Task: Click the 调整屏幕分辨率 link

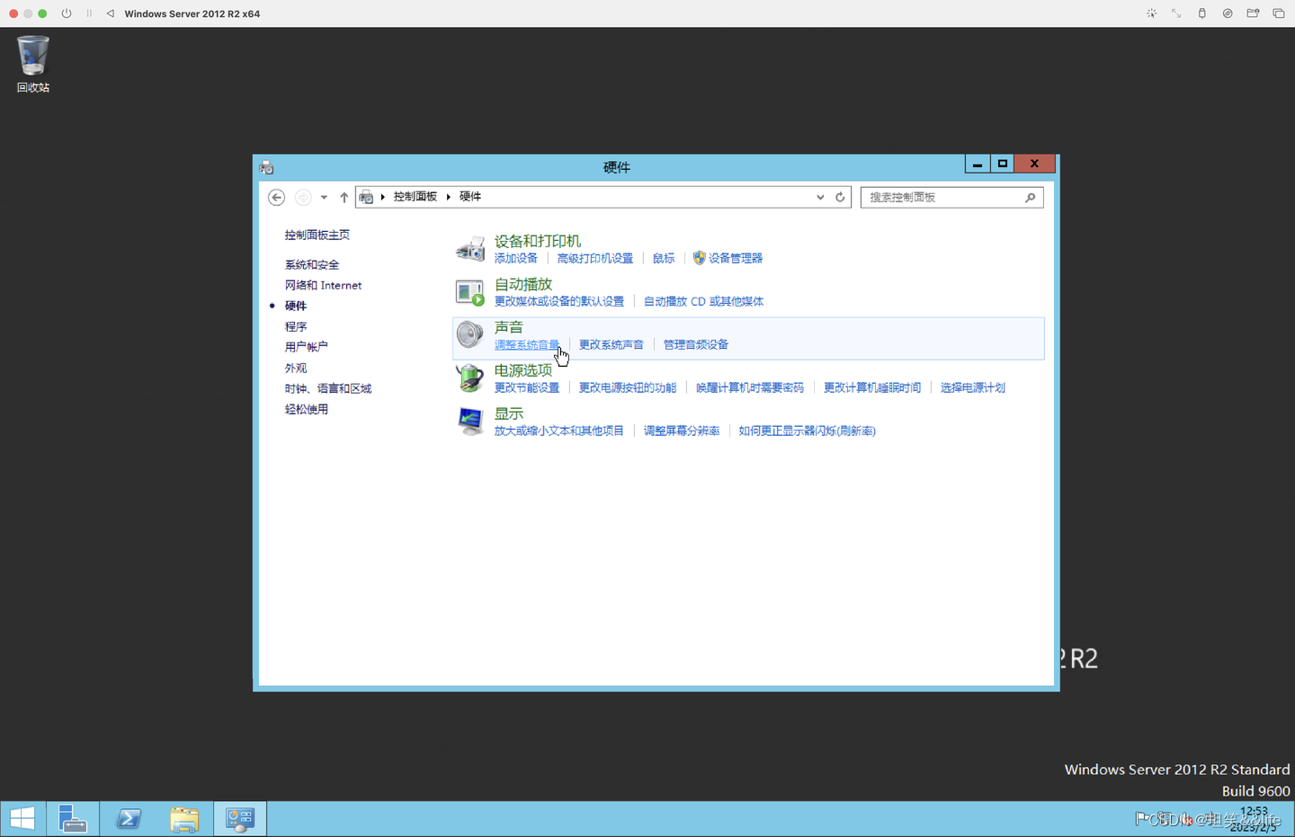Action: coord(682,431)
